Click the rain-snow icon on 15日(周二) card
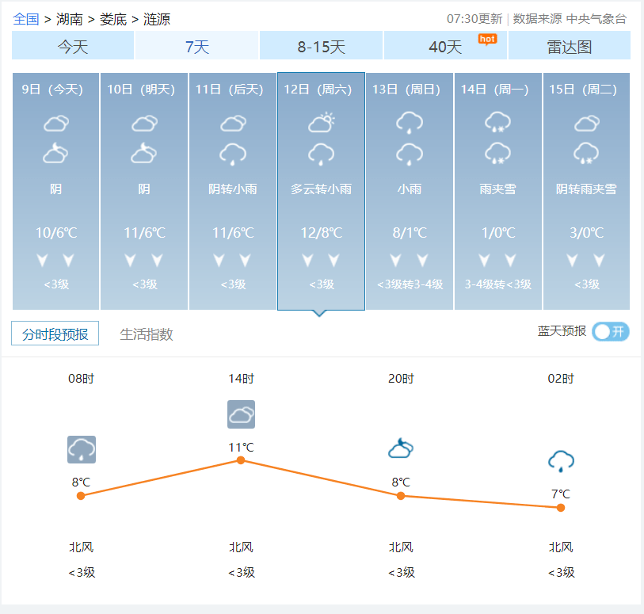644x614 pixels. tap(586, 154)
